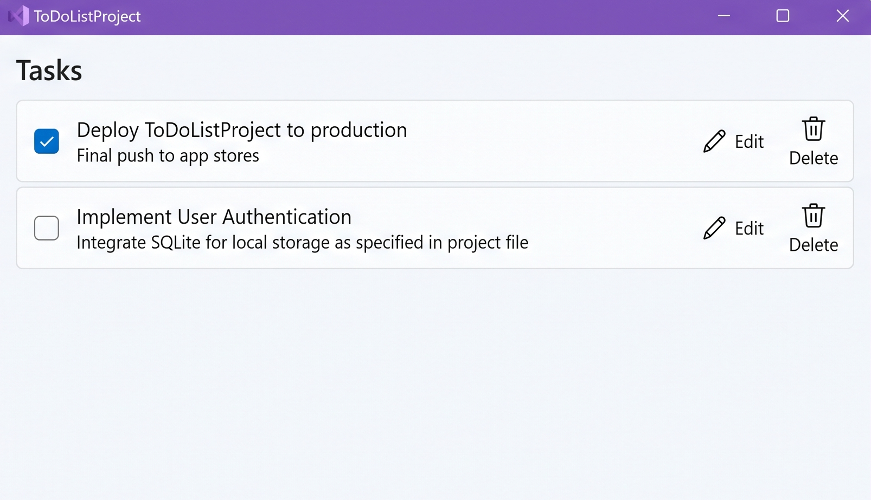Select the "Final push to app stores" description

tap(168, 156)
